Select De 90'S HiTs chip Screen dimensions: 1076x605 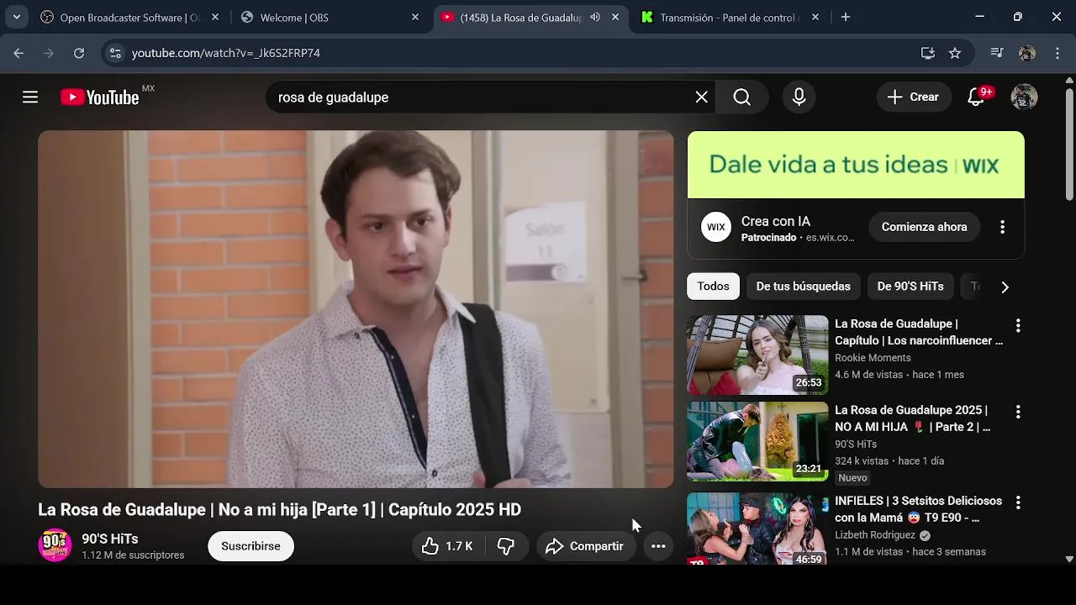pyautogui.click(x=910, y=287)
